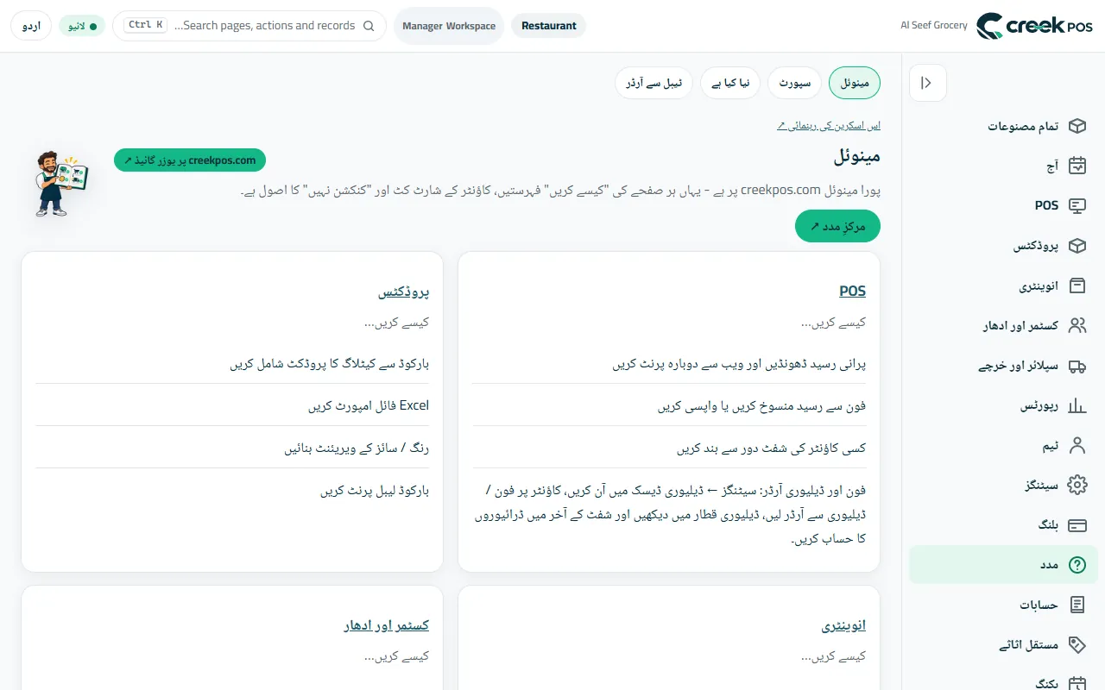The height and width of the screenshot is (690, 1105).
Task: Switch to the ٹیبل سے آرڈر tab
Action: point(654,83)
